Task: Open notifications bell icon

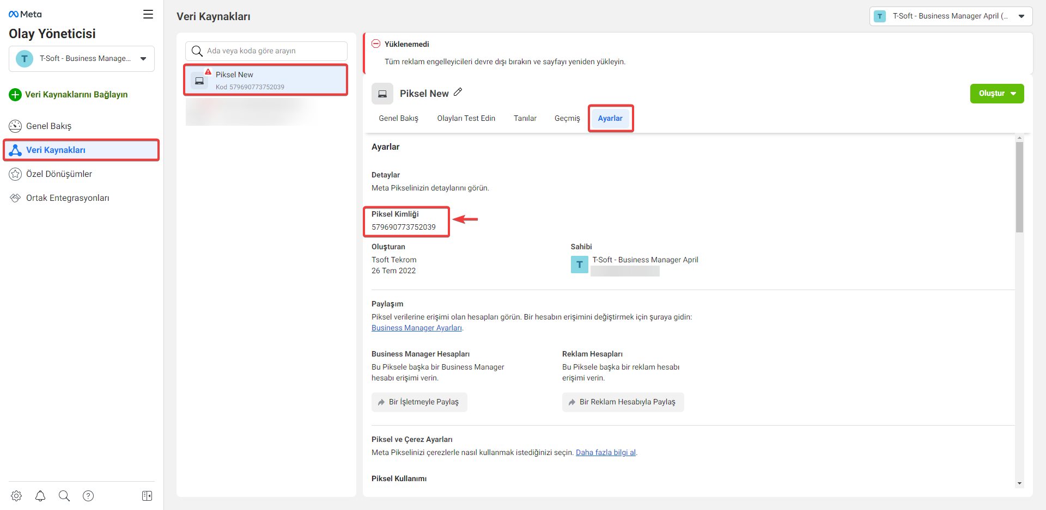Action: point(40,496)
